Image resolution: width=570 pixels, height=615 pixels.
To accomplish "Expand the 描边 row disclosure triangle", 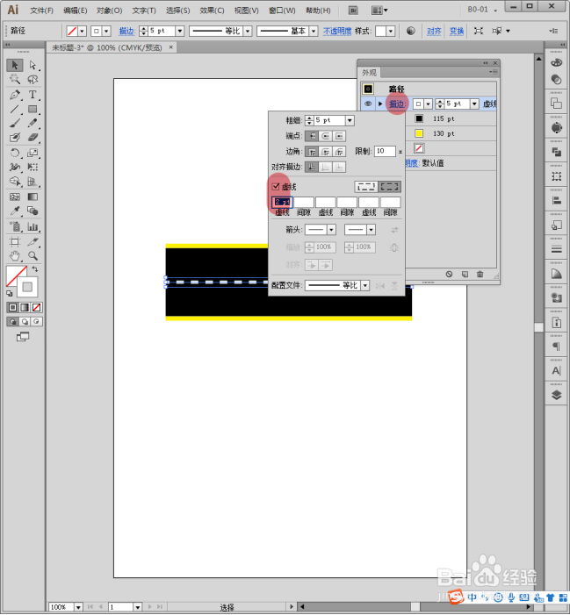I will (x=380, y=104).
